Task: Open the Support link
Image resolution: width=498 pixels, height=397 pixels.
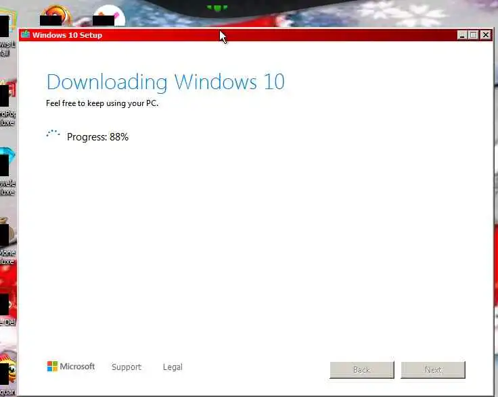Action: coord(127,367)
